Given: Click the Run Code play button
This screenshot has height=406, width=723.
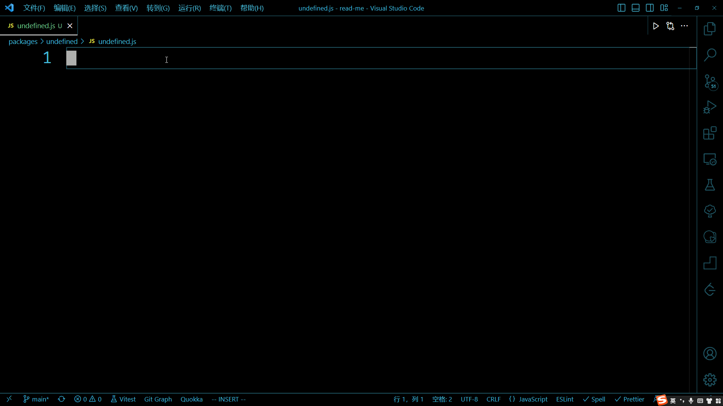Looking at the screenshot, I should tap(656, 26).
